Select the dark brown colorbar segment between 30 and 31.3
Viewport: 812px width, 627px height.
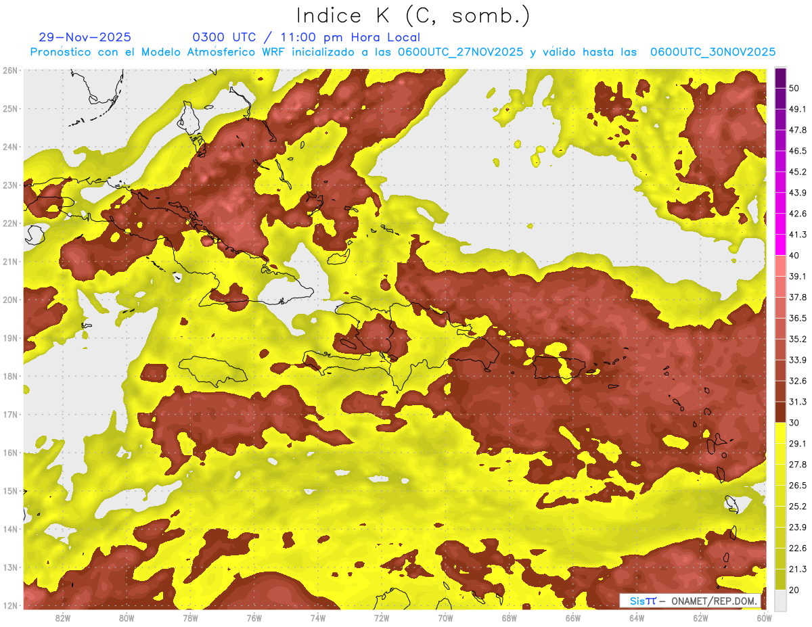coord(780,412)
